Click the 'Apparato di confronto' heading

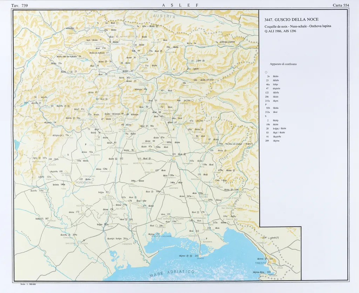[283, 64]
